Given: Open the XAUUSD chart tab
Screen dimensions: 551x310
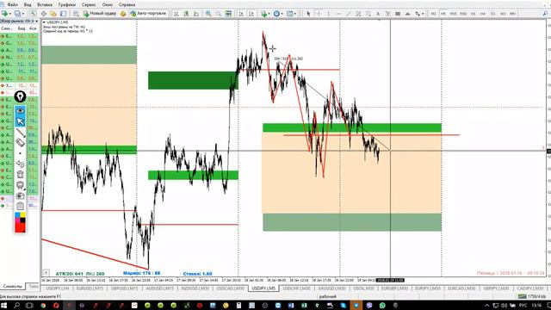Looking at the screenshot, I should tap(331, 288).
